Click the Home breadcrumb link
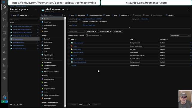The image size is (192, 108). click(x=12, y=6)
